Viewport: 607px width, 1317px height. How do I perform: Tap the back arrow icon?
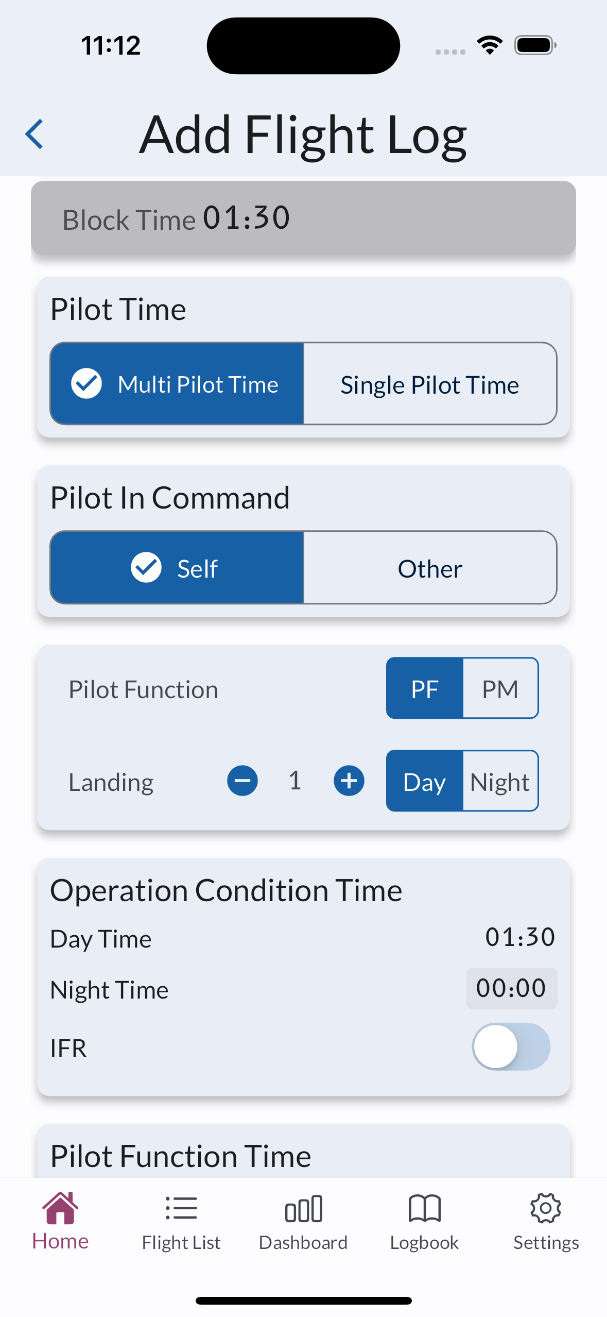(x=34, y=134)
